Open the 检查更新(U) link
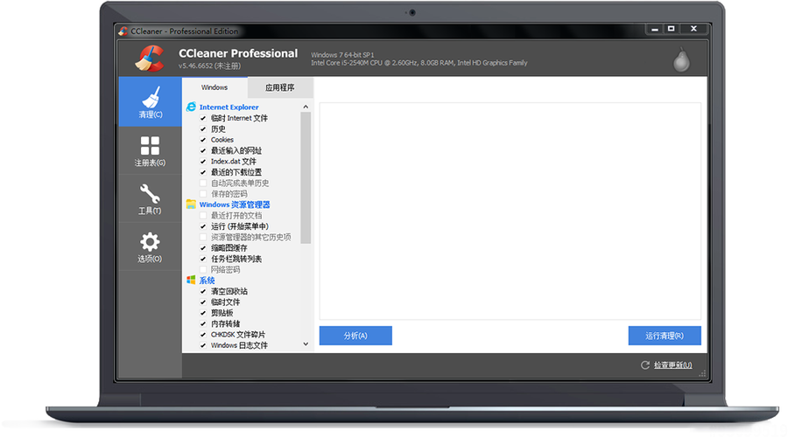Image resolution: width=788 pixels, height=437 pixels. (x=673, y=364)
